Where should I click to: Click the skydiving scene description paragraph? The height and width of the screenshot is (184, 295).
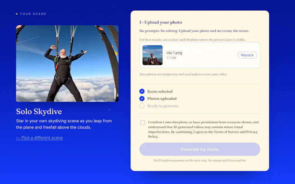click(x=64, y=124)
